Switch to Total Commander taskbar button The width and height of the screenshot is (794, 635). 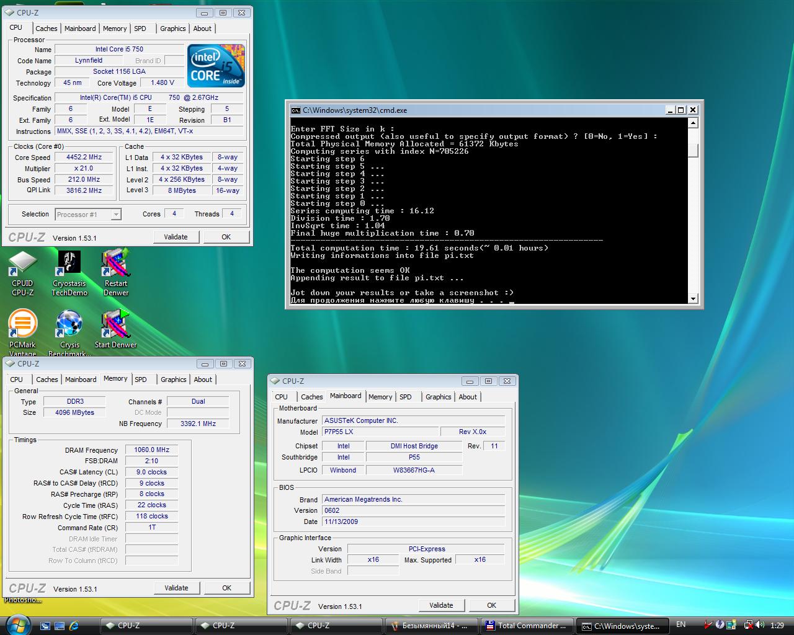pyautogui.click(x=528, y=626)
